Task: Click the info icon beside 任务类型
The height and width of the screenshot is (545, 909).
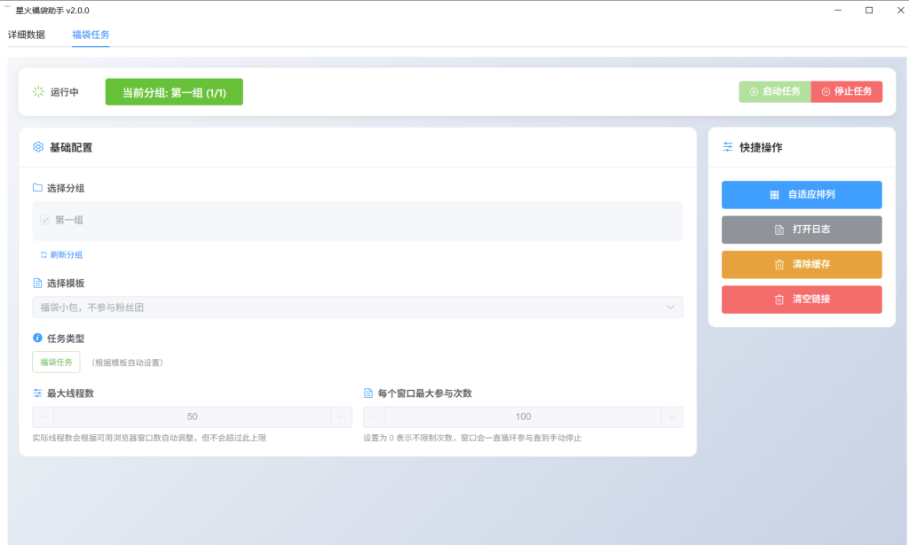Action: [x=37, y=338]
